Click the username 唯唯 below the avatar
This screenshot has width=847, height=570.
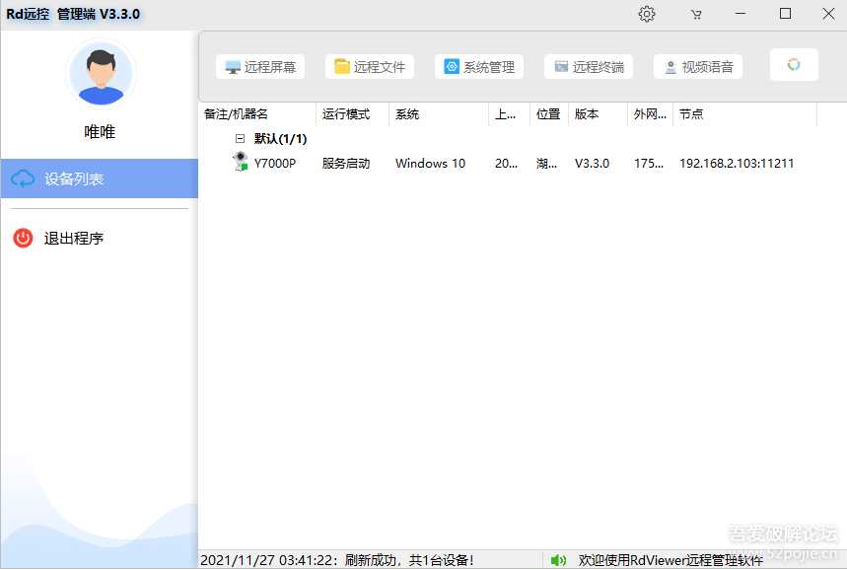pos(100,132)
